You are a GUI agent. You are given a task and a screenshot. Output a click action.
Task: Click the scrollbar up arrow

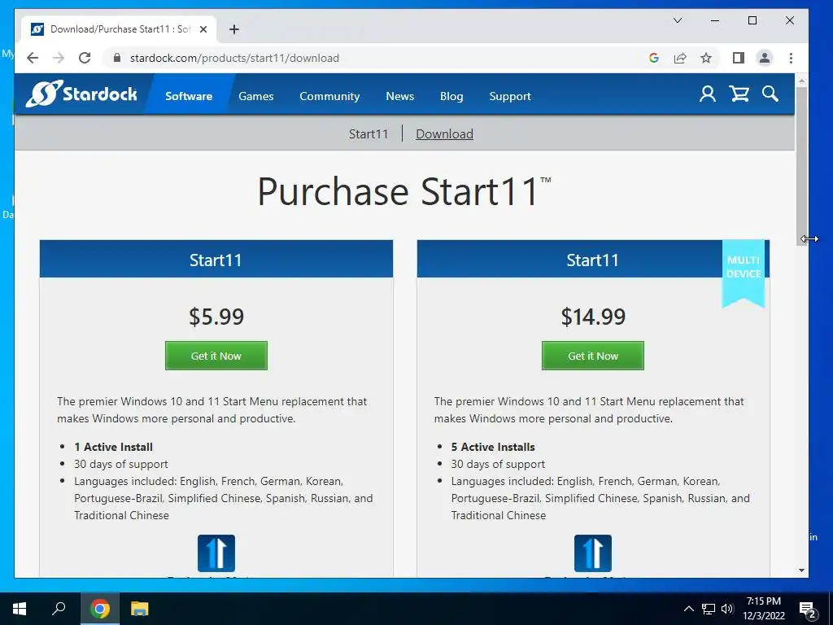pyautogui.click(x=801, y=81)
